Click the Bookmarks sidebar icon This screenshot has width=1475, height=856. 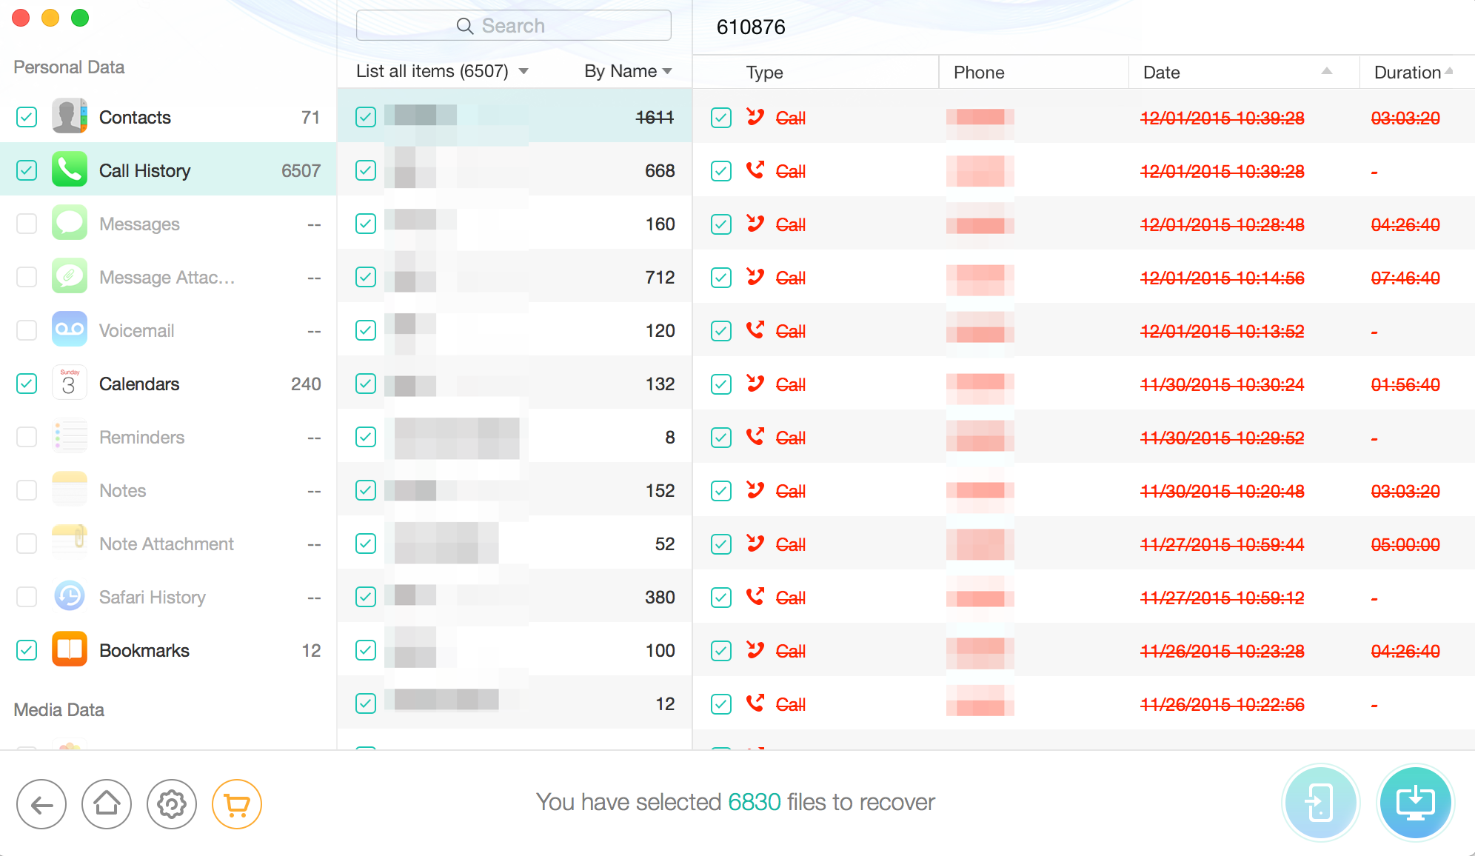[x=67, y=650]
